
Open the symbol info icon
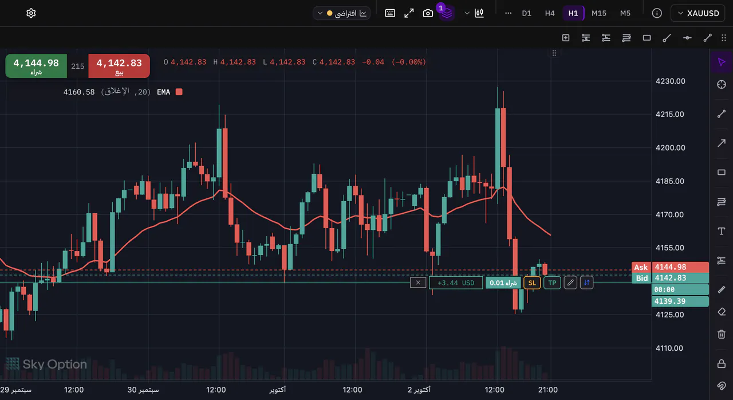click(657, 13)
